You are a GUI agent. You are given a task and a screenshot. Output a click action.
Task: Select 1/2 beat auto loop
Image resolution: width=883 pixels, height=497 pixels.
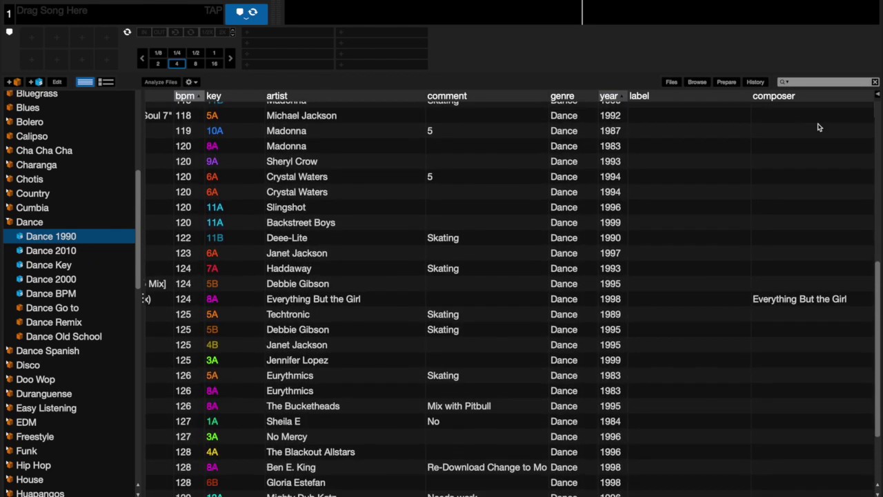pyautogui.click(x=195, y=52)
